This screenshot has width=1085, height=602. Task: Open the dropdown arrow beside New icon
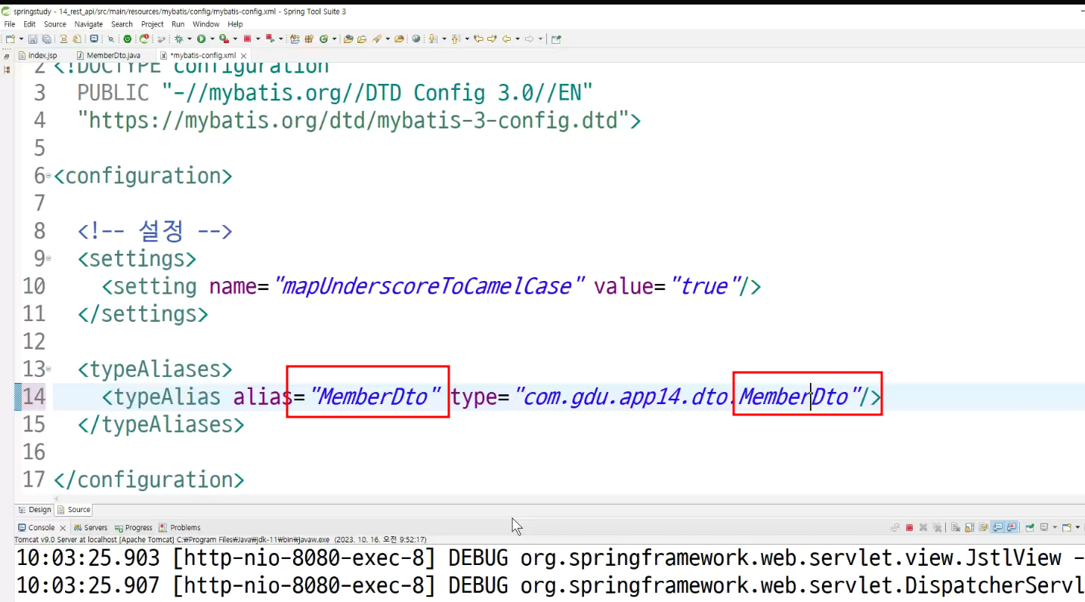tap(20, 39)
